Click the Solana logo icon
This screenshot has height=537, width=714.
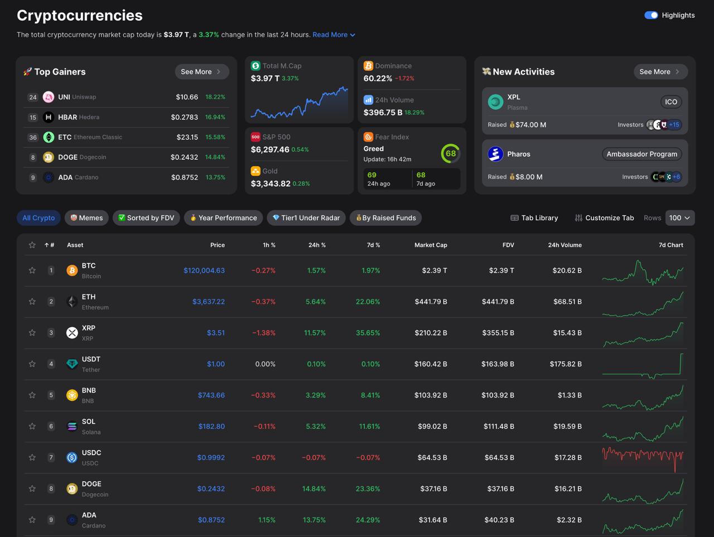(72, 427)
